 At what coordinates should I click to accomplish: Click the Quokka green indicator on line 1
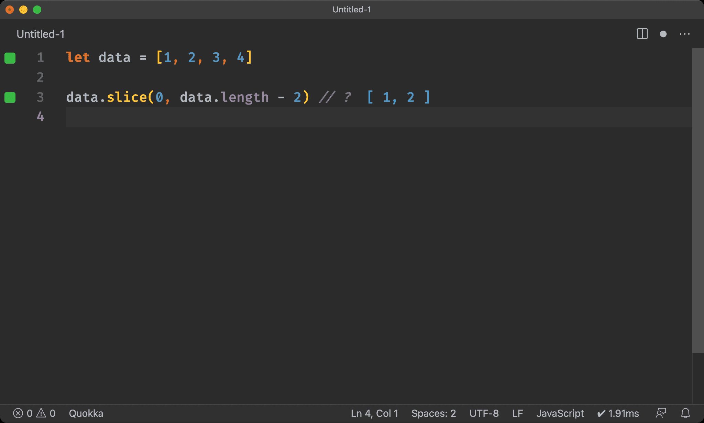tap(10, 58)
